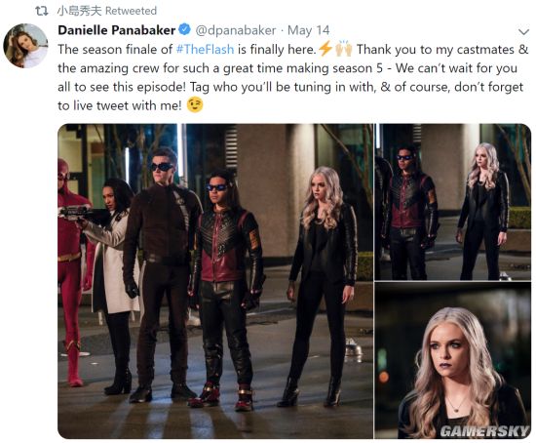Open the bottom-right close-up portrait photo
The image size is (536, 443).
453,360
